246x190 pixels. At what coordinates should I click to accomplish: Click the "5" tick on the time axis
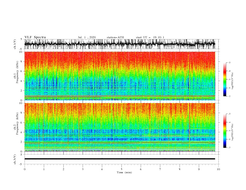[121, 169]
